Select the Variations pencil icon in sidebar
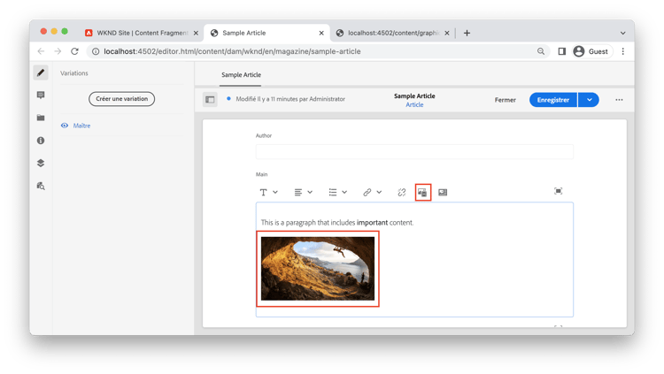 pos(41,73)
